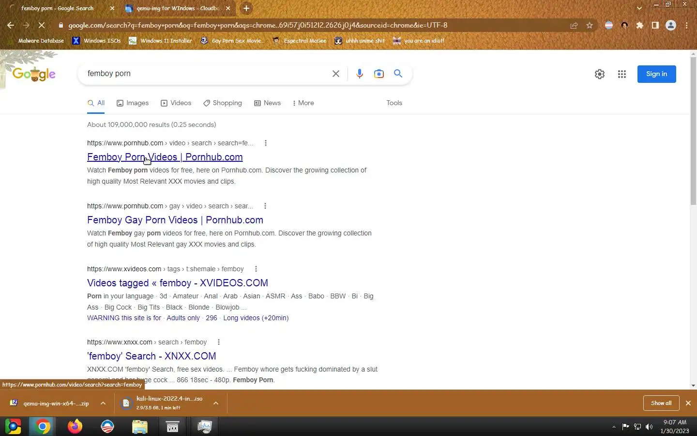The image size is (697, 436).
Task: Click 'Adults only' sitelink
Action: coord(183,318)
